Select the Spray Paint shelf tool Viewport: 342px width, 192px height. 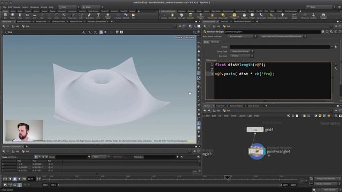(x=89, y=16)
